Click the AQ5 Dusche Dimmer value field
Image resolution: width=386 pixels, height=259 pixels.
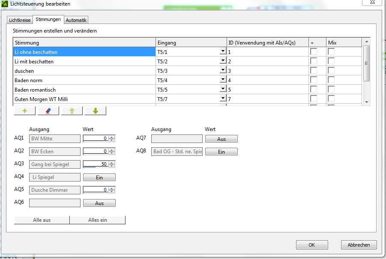(x=96, y=190)
